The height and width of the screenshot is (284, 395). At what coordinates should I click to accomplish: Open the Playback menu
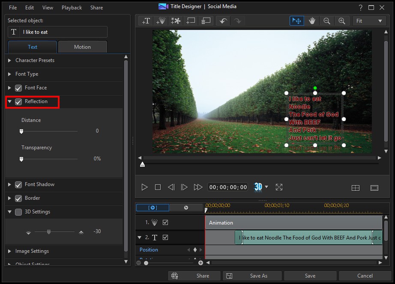click(72, 8)
